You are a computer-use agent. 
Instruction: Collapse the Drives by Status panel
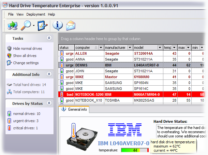[49, 103]
